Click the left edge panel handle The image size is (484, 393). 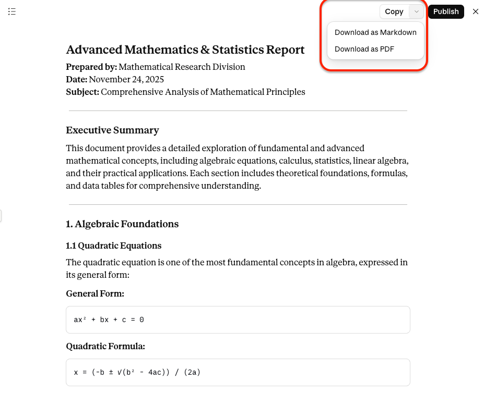1,216
